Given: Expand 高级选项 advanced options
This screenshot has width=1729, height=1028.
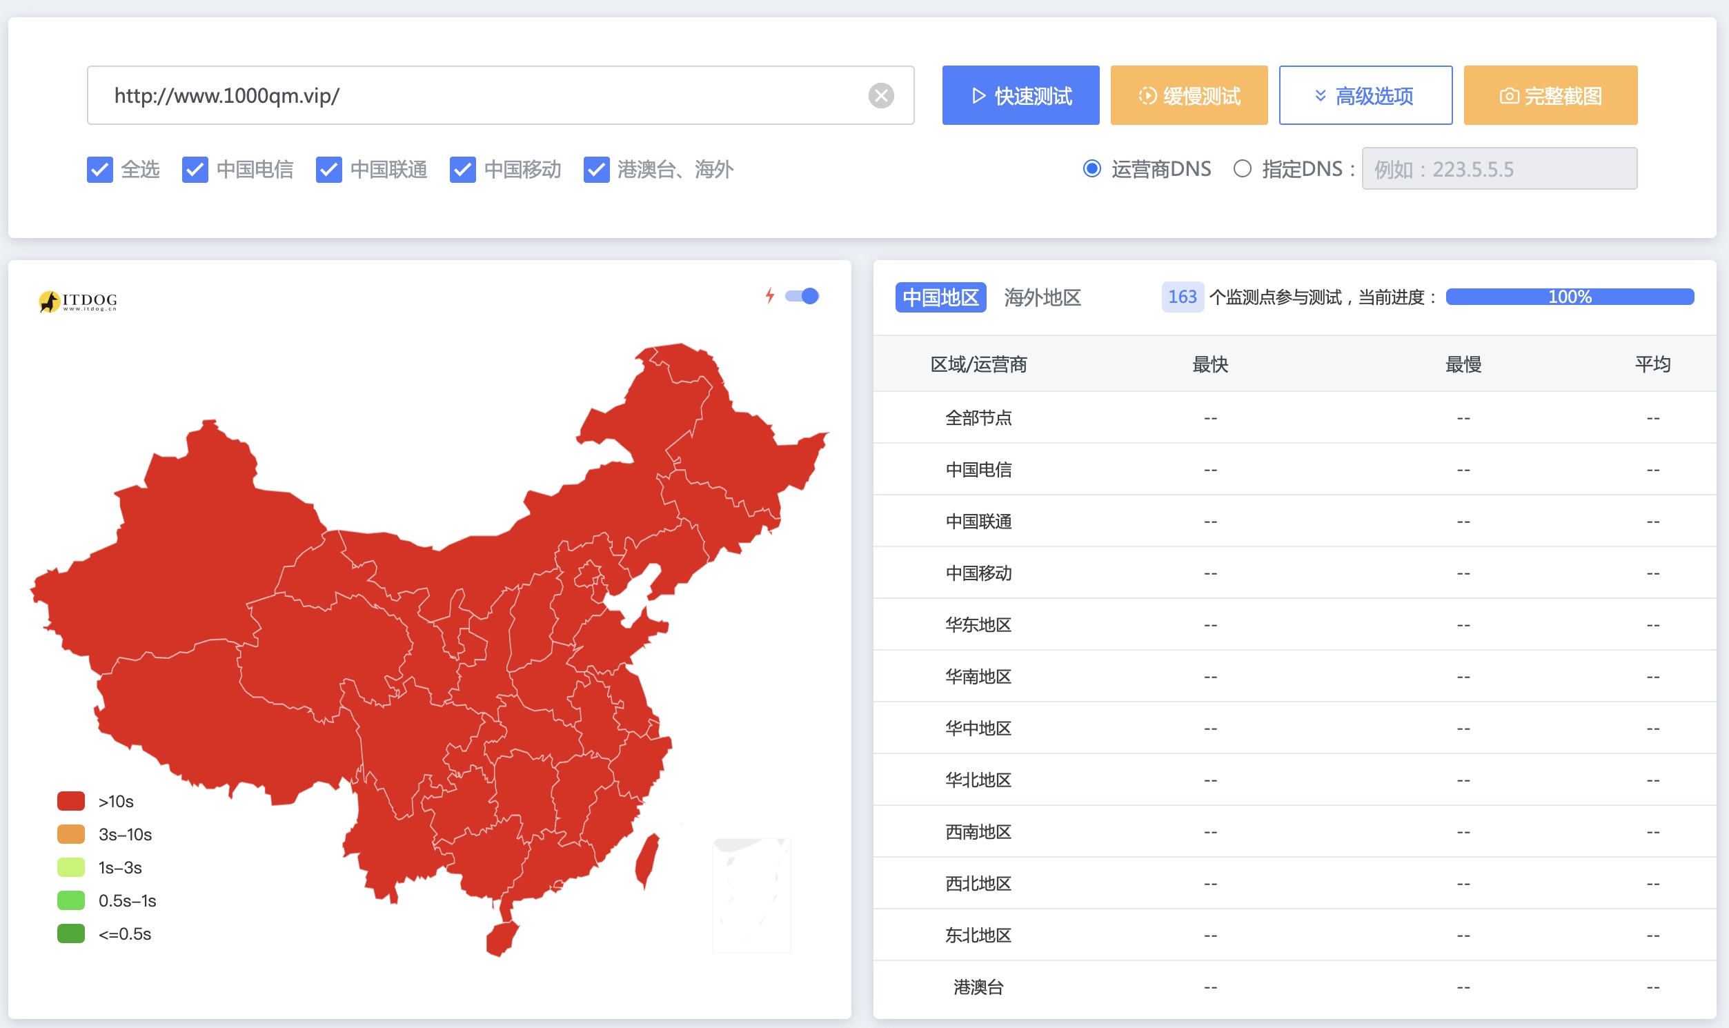Looking at the screenshot, I should (1365, 96).
